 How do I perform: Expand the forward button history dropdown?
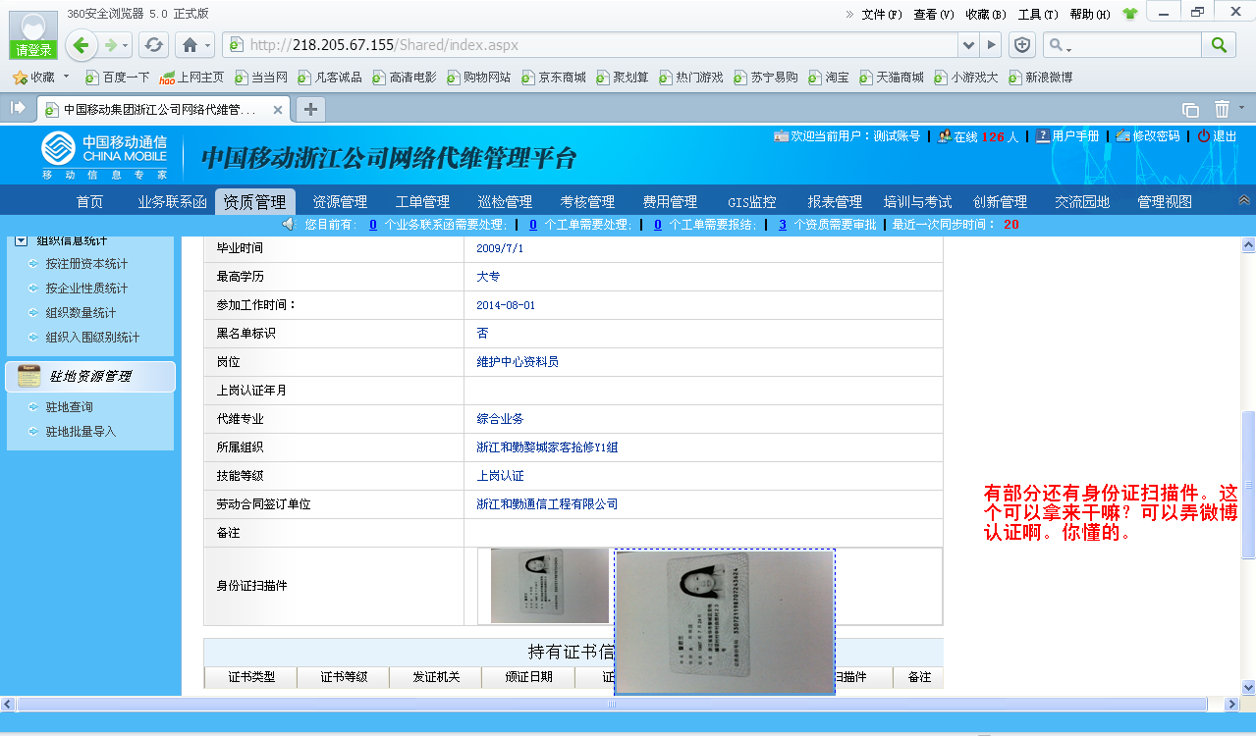[x=126, y=46]
